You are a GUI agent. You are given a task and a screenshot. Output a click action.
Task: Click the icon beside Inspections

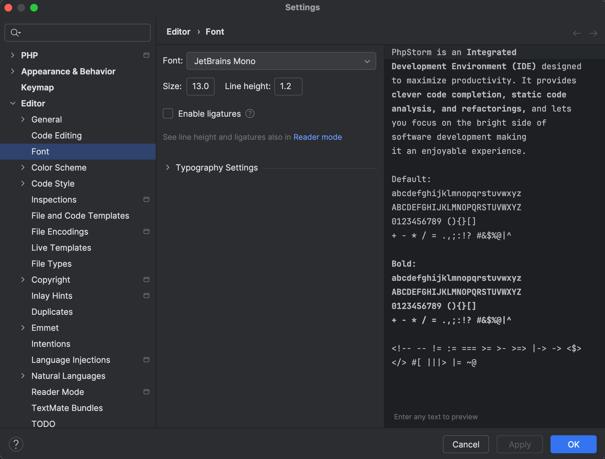click(x=146, y=199)
